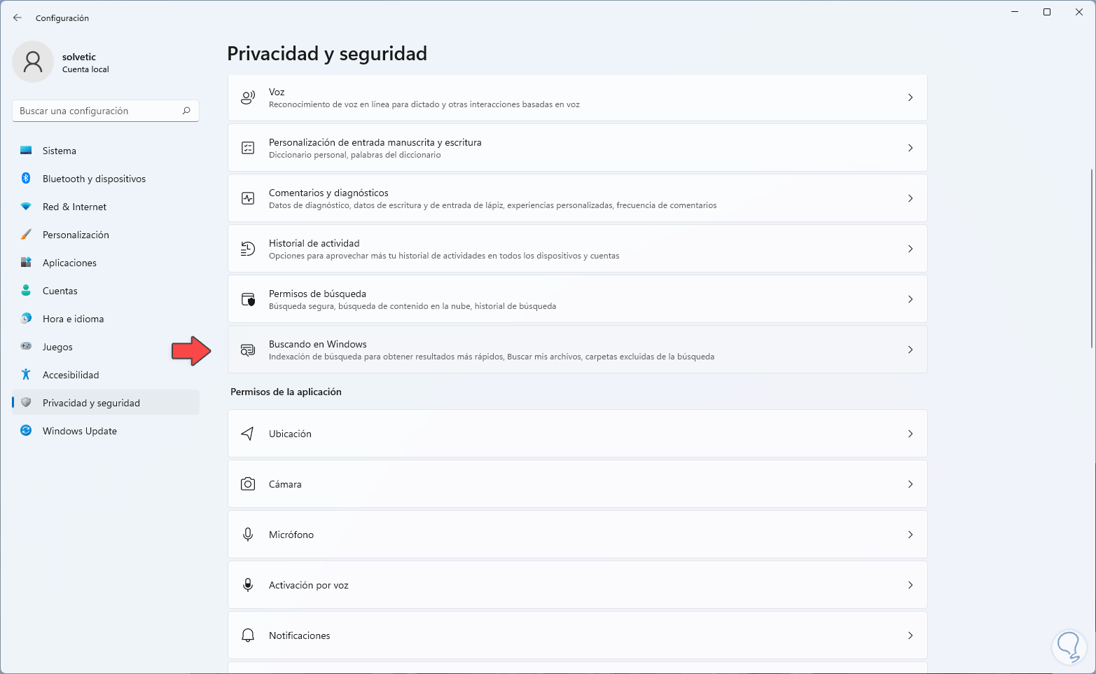The image size is (1096, 674).
Task: Click the Micrófono microphone icon
Action: (x=248, y=535)
